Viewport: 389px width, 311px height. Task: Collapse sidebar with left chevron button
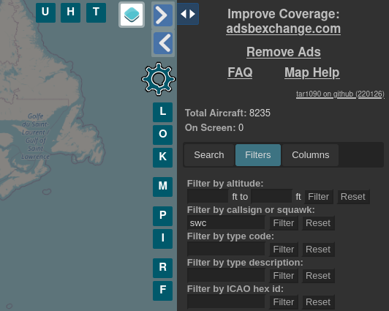click(x=163, y=43)
